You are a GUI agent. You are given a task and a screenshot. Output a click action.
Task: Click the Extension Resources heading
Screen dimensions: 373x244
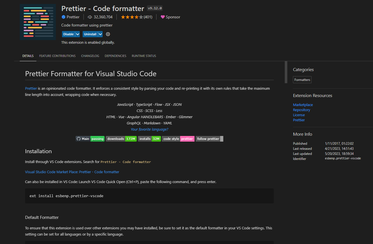coord(313,96)
